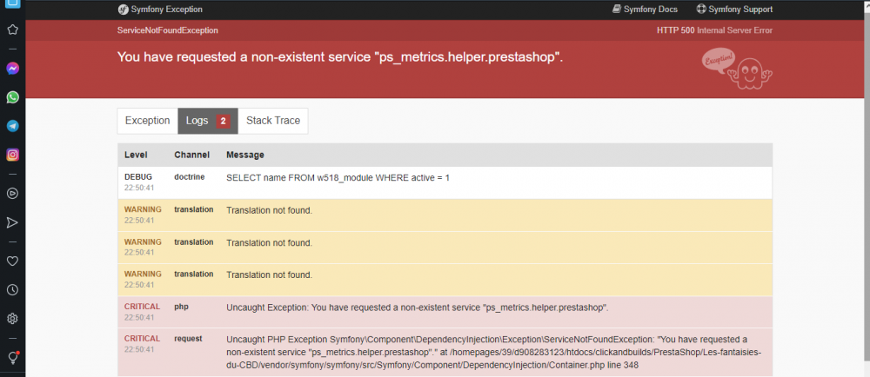
Task: Open Messenger in the browser sidebar
Action: coord(13,69)
